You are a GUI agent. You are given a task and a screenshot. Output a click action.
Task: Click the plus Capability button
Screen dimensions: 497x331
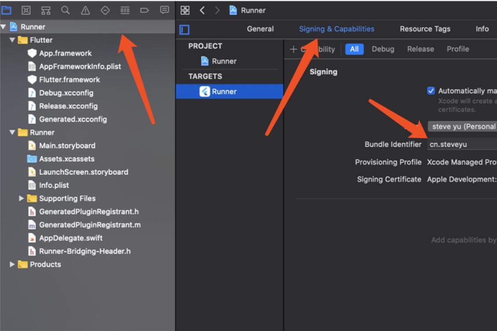pos(313,49)
